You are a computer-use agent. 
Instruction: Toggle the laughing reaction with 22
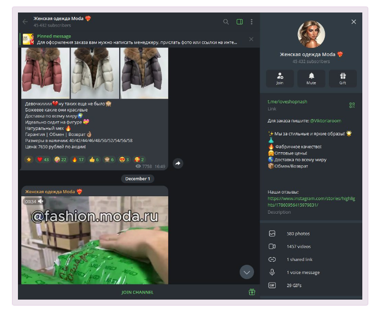pos(60,160)
